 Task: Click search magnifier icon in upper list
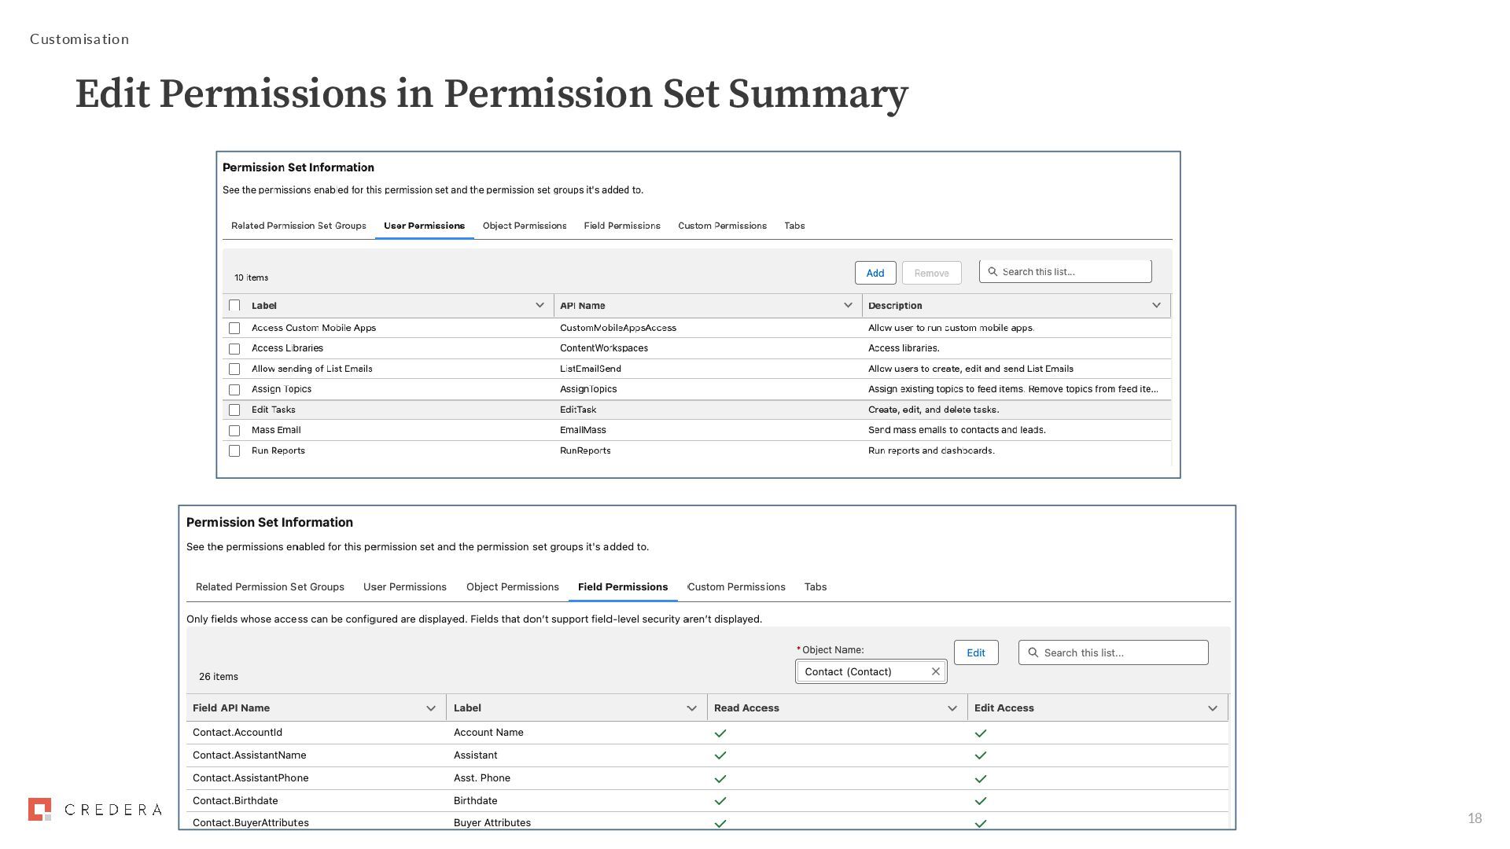[x=993, y=272]
